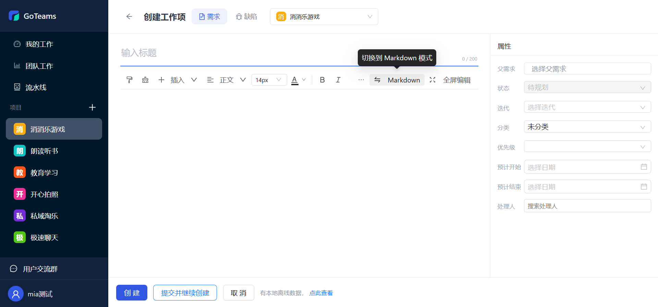658x307 pixels.
Task: Click the back arrow beside 创建工作项
Action: (129, 16)
